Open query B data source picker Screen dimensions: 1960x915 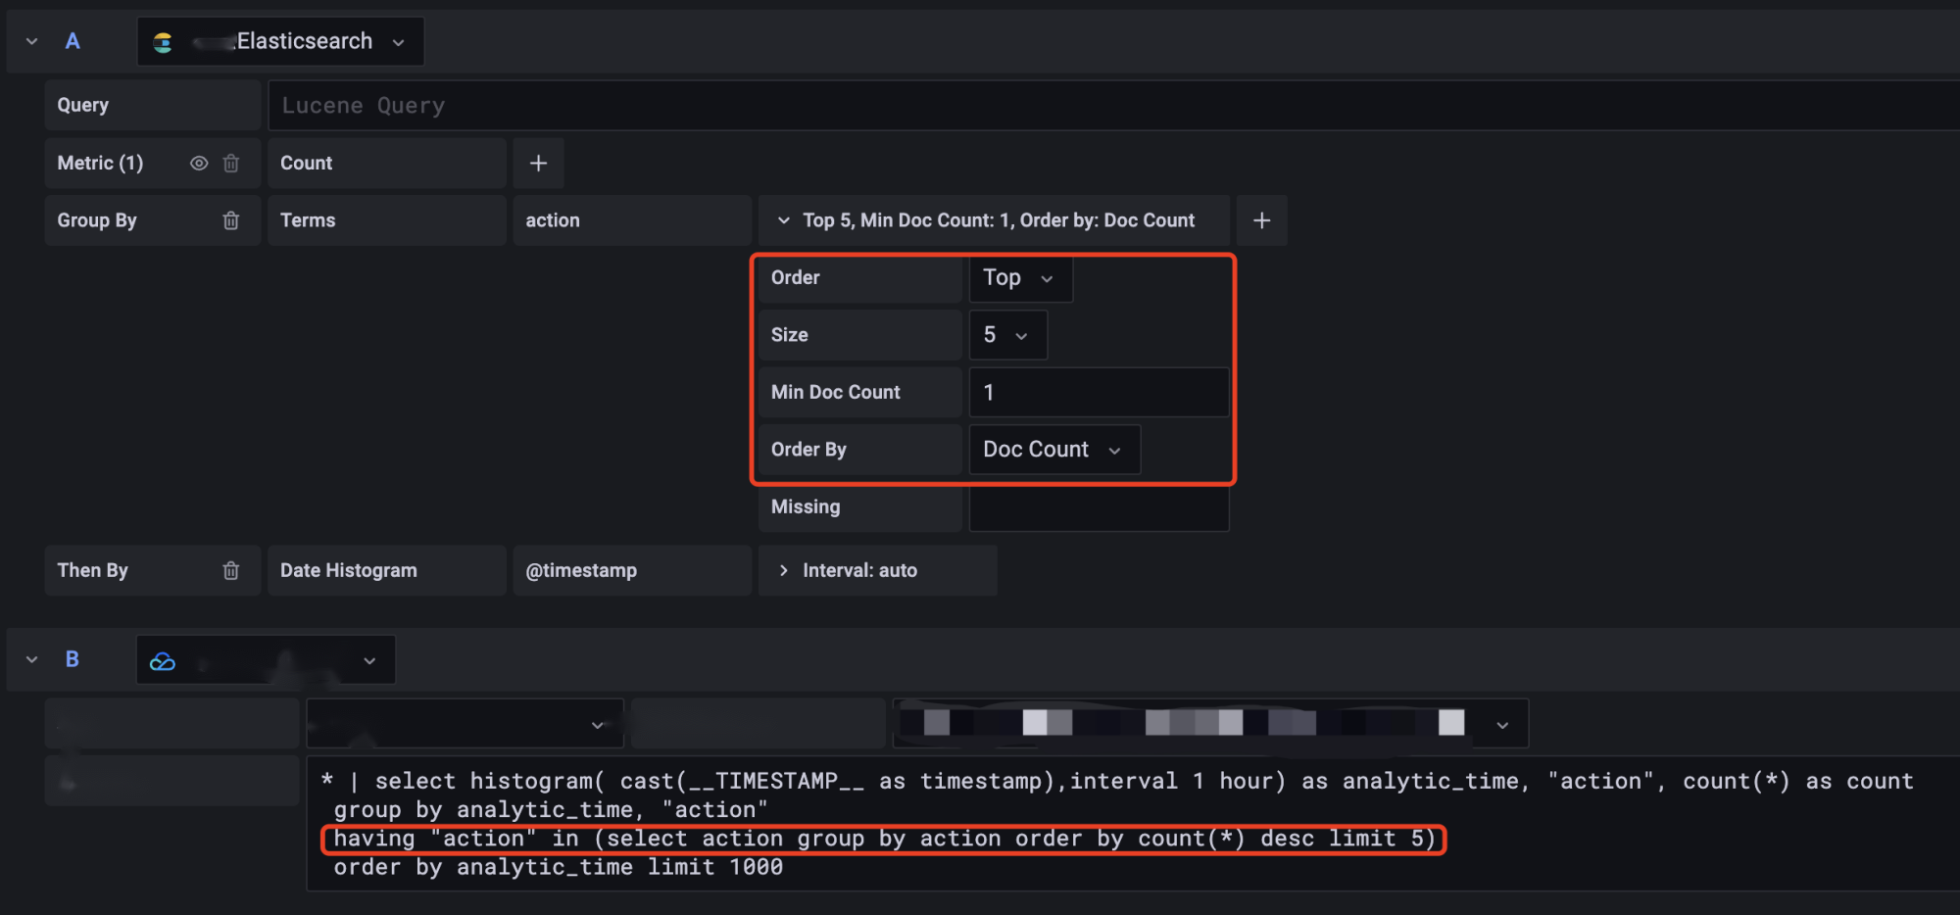click(x=266, y=659)
